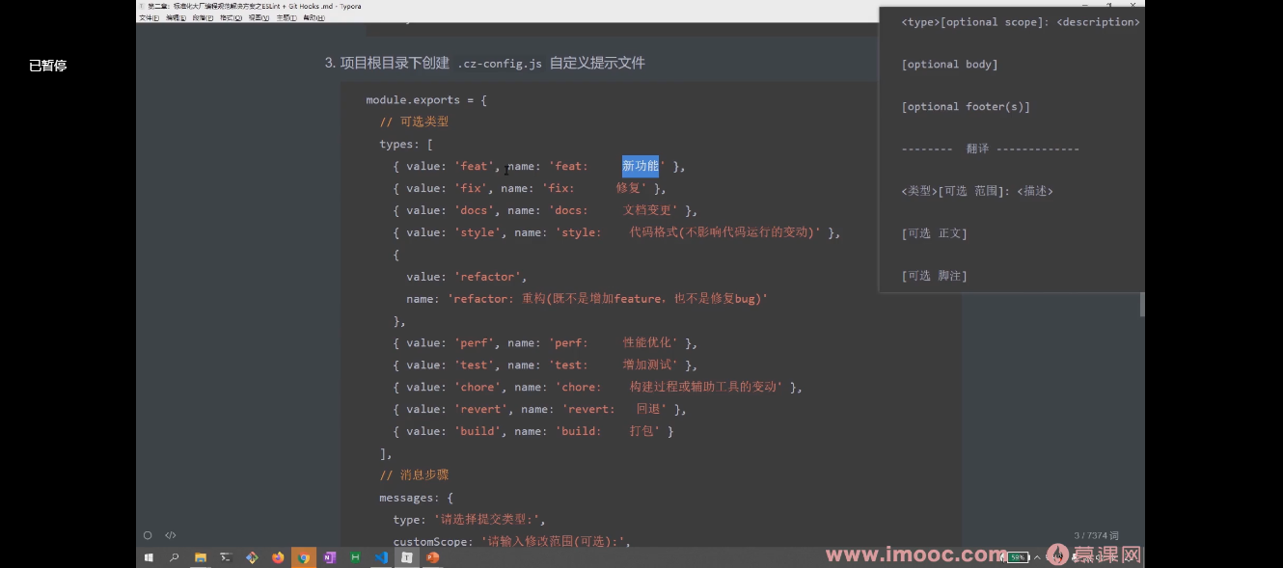Screen dimensions: 1283x568
Task: Open the 文件(F) menu
Action: [150, 17]
